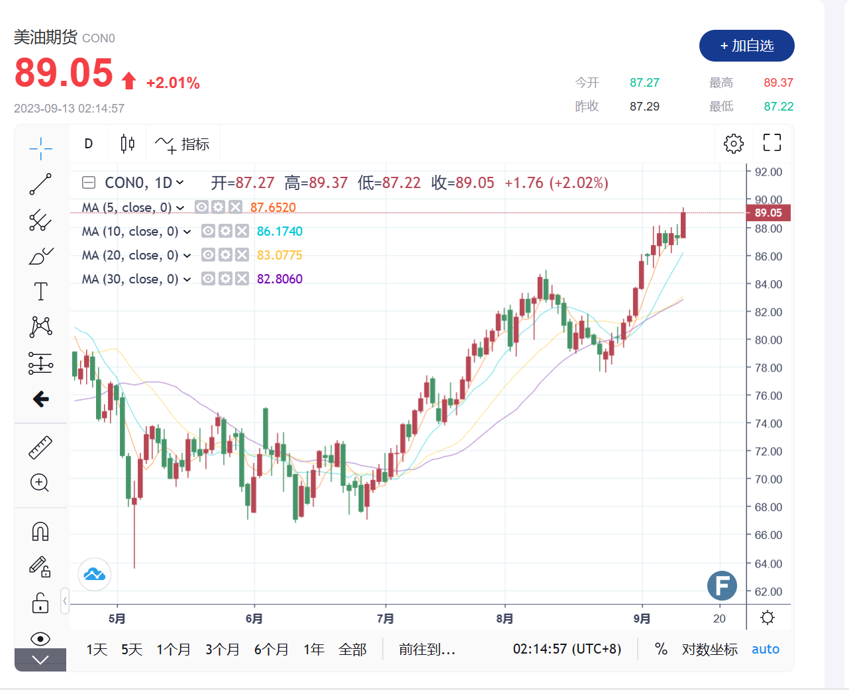Screen dimensions: 849x690
Task: Toggle percent scale mode
Action: pos(661,649)
